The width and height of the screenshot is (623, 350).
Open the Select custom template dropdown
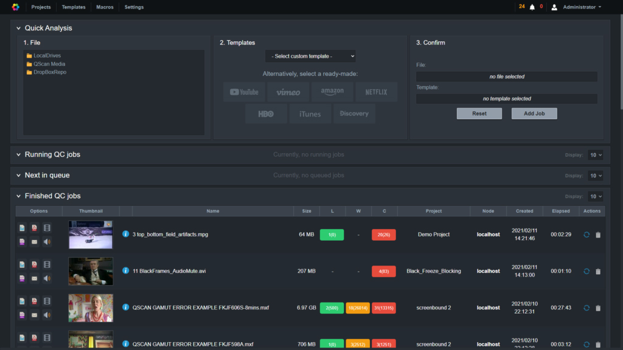click(x=310, y=56)
